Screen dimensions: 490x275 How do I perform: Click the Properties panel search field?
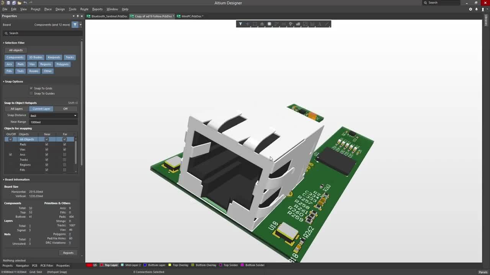point(42,33)
